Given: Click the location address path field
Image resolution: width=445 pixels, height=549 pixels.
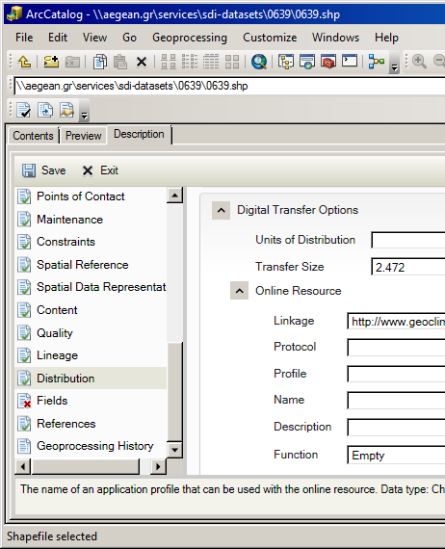Looking at the screenshot, I should point(229,86).
